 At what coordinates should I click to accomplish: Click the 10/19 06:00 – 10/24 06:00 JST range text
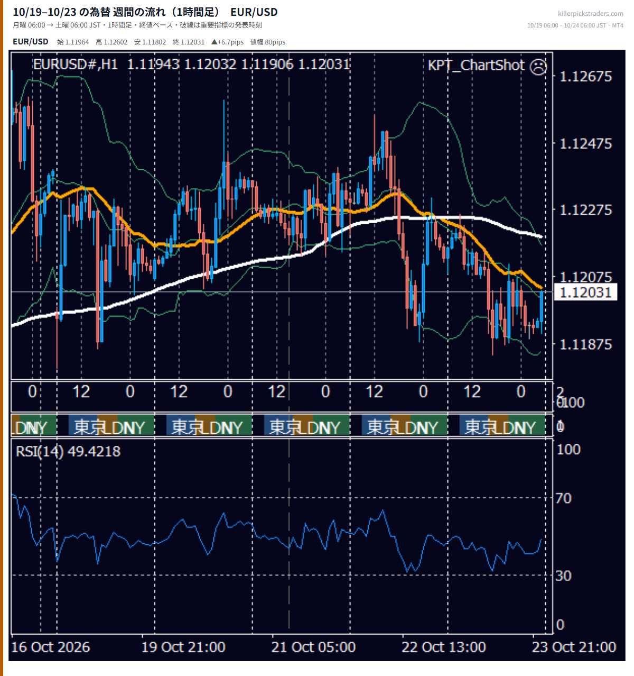click(x=575, y=25)
